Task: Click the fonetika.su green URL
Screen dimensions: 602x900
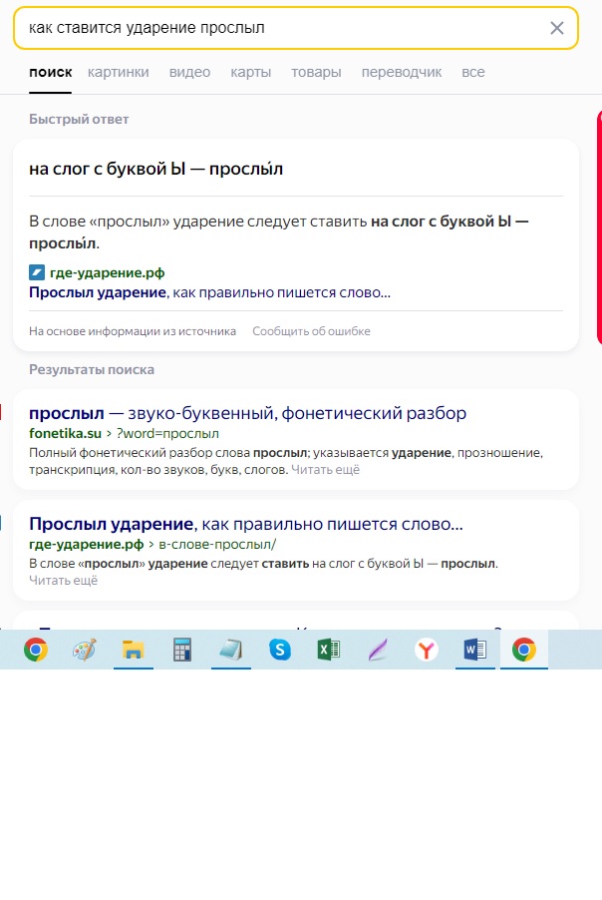Action: [x=66, y=433]
